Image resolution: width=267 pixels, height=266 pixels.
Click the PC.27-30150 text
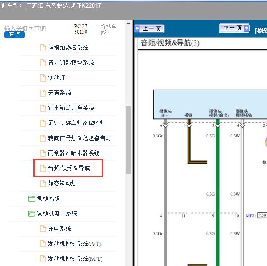82,29
